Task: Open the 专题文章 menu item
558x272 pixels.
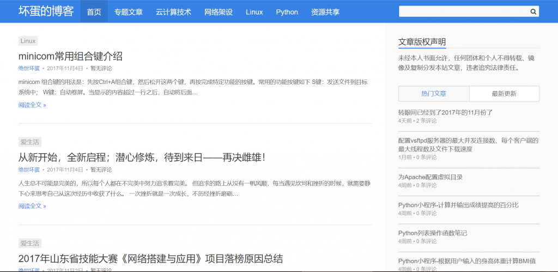Action: click(x=128, y=12)
